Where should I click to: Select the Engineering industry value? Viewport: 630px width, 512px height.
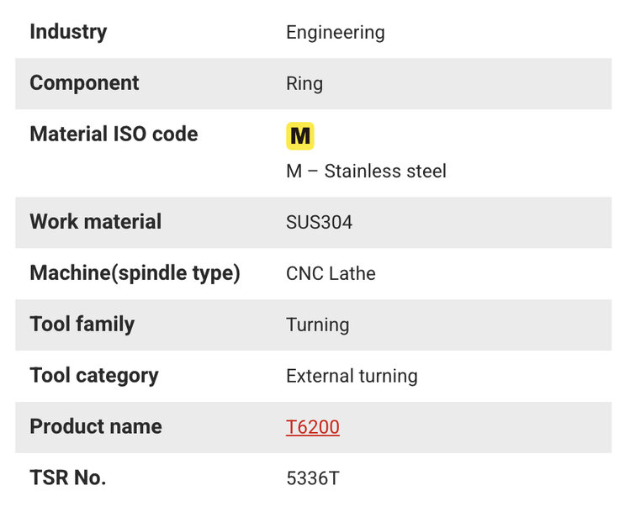tap(336, 33)
